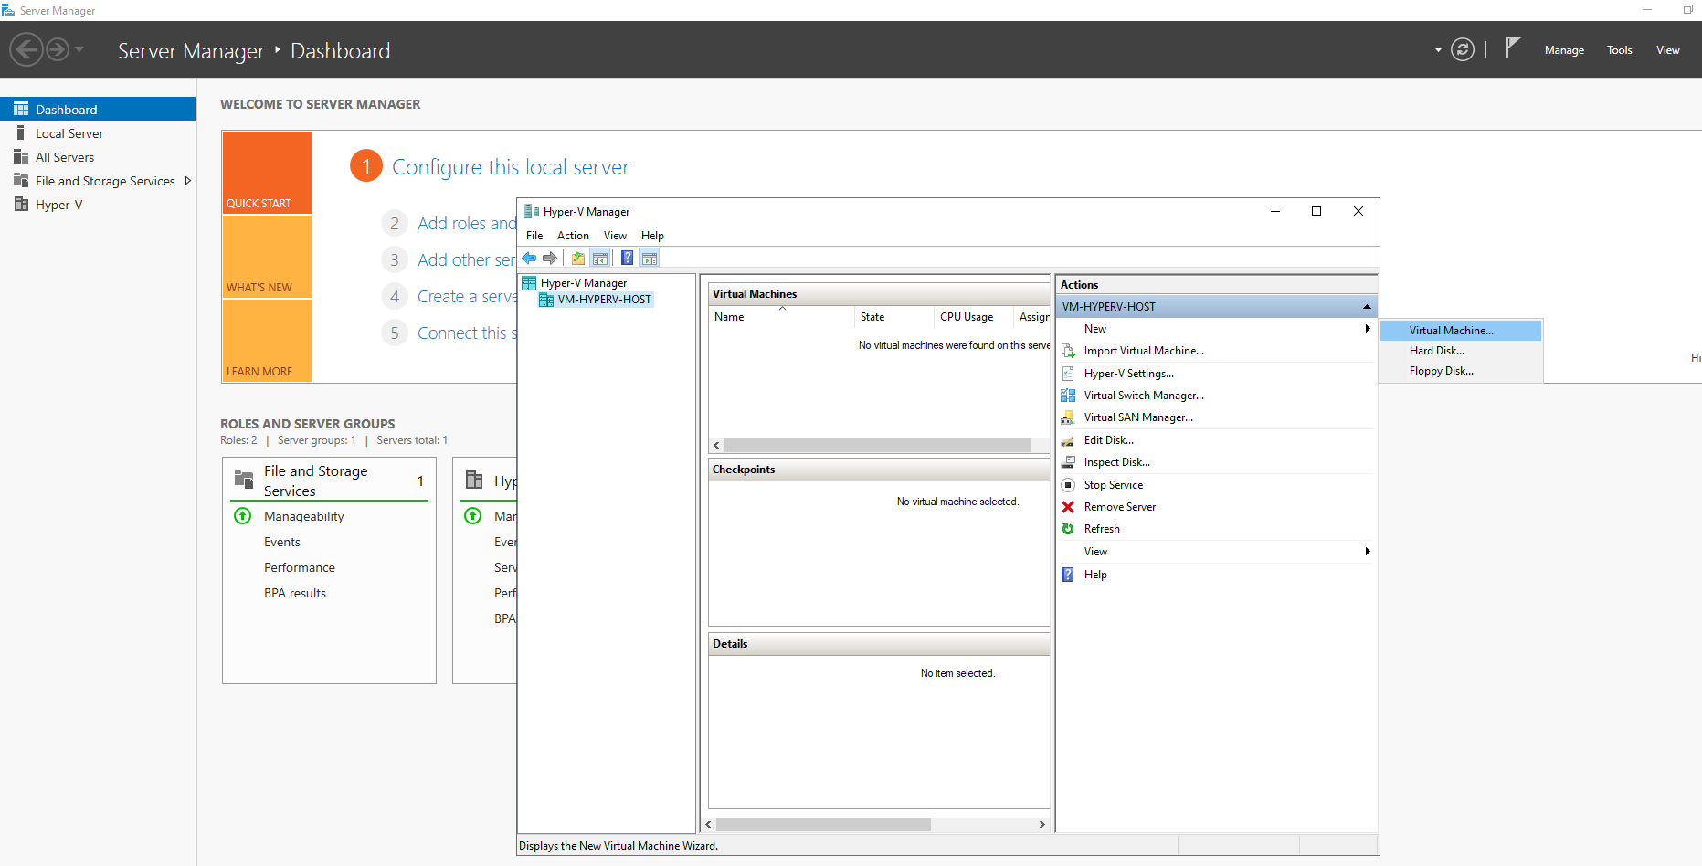Click red X Remove Server icon
This screenshot has height=866, width=1702.
tap(1068, 507)
